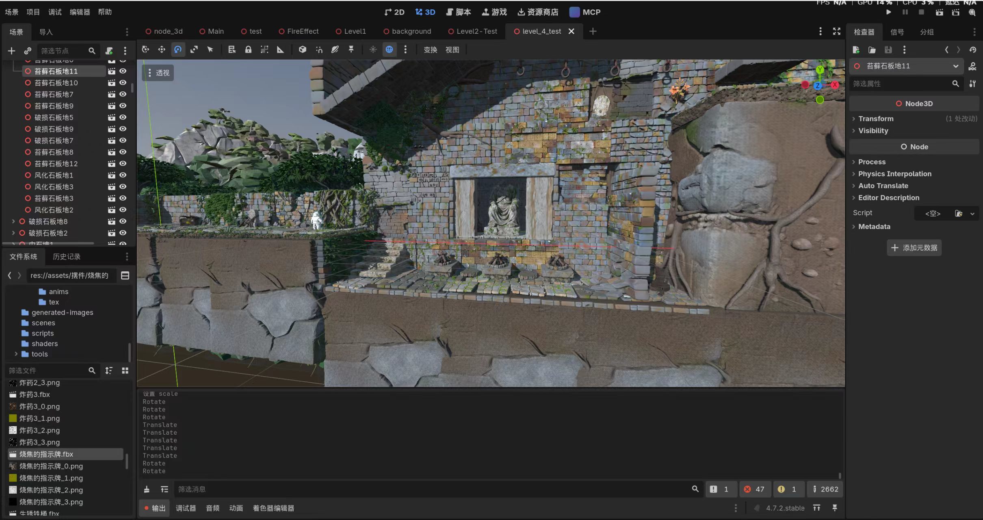
Task: Hide the 苔藓石板地10 node
Action: pyautogui.click(x=123, y=82)
